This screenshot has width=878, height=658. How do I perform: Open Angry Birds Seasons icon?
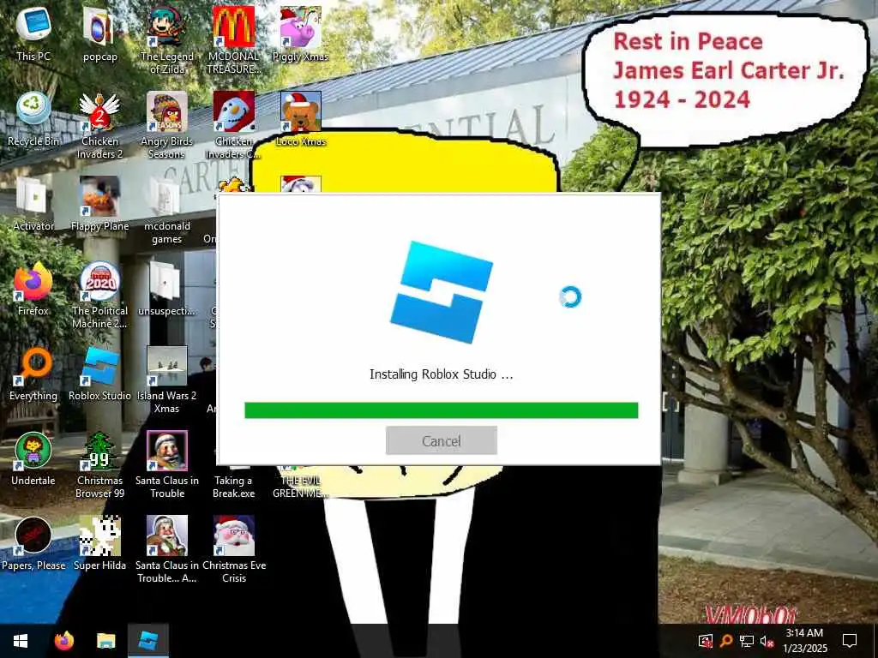click(167, 125)
